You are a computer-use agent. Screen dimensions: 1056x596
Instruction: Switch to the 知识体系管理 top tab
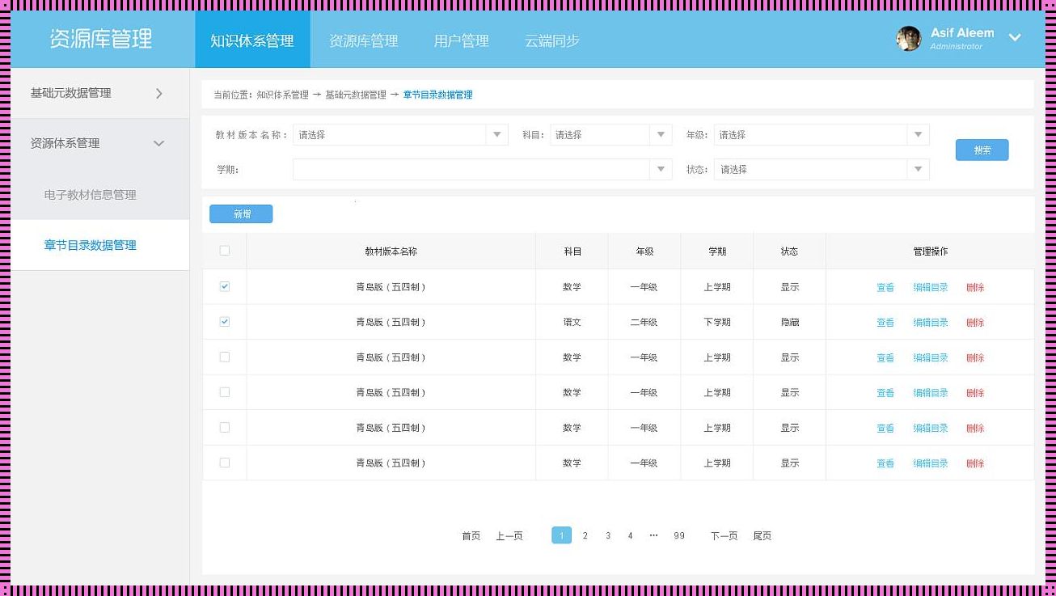pos(252,40)
